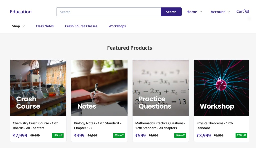Select the Notes handwriting product image
256x148 pixels.
click(x=99, y=88)
